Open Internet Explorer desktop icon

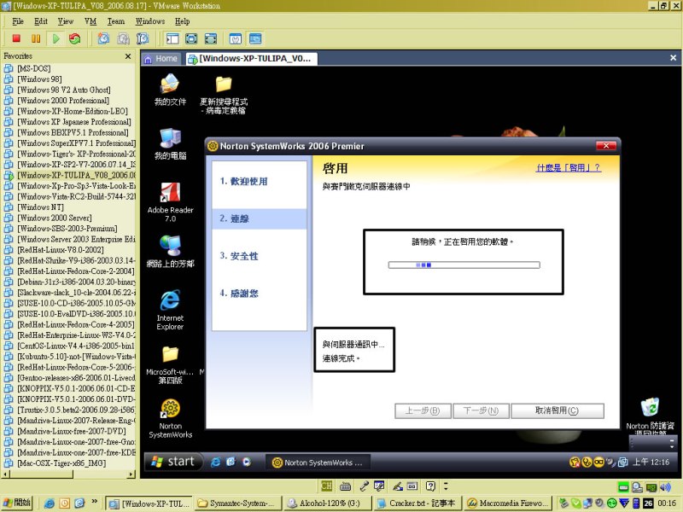170,310
